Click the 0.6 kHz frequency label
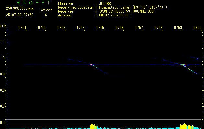This screenshot has height=129, width=204. coord(3,123)
